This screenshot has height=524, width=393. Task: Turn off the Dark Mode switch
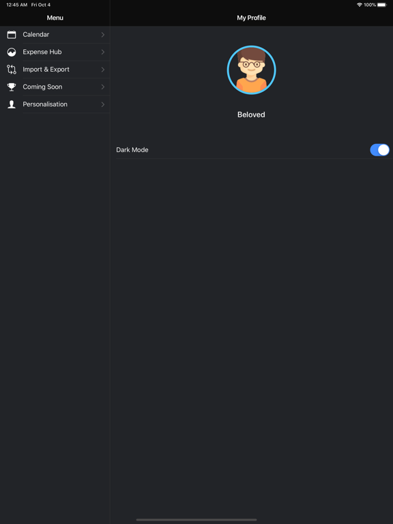pos(379,150)
